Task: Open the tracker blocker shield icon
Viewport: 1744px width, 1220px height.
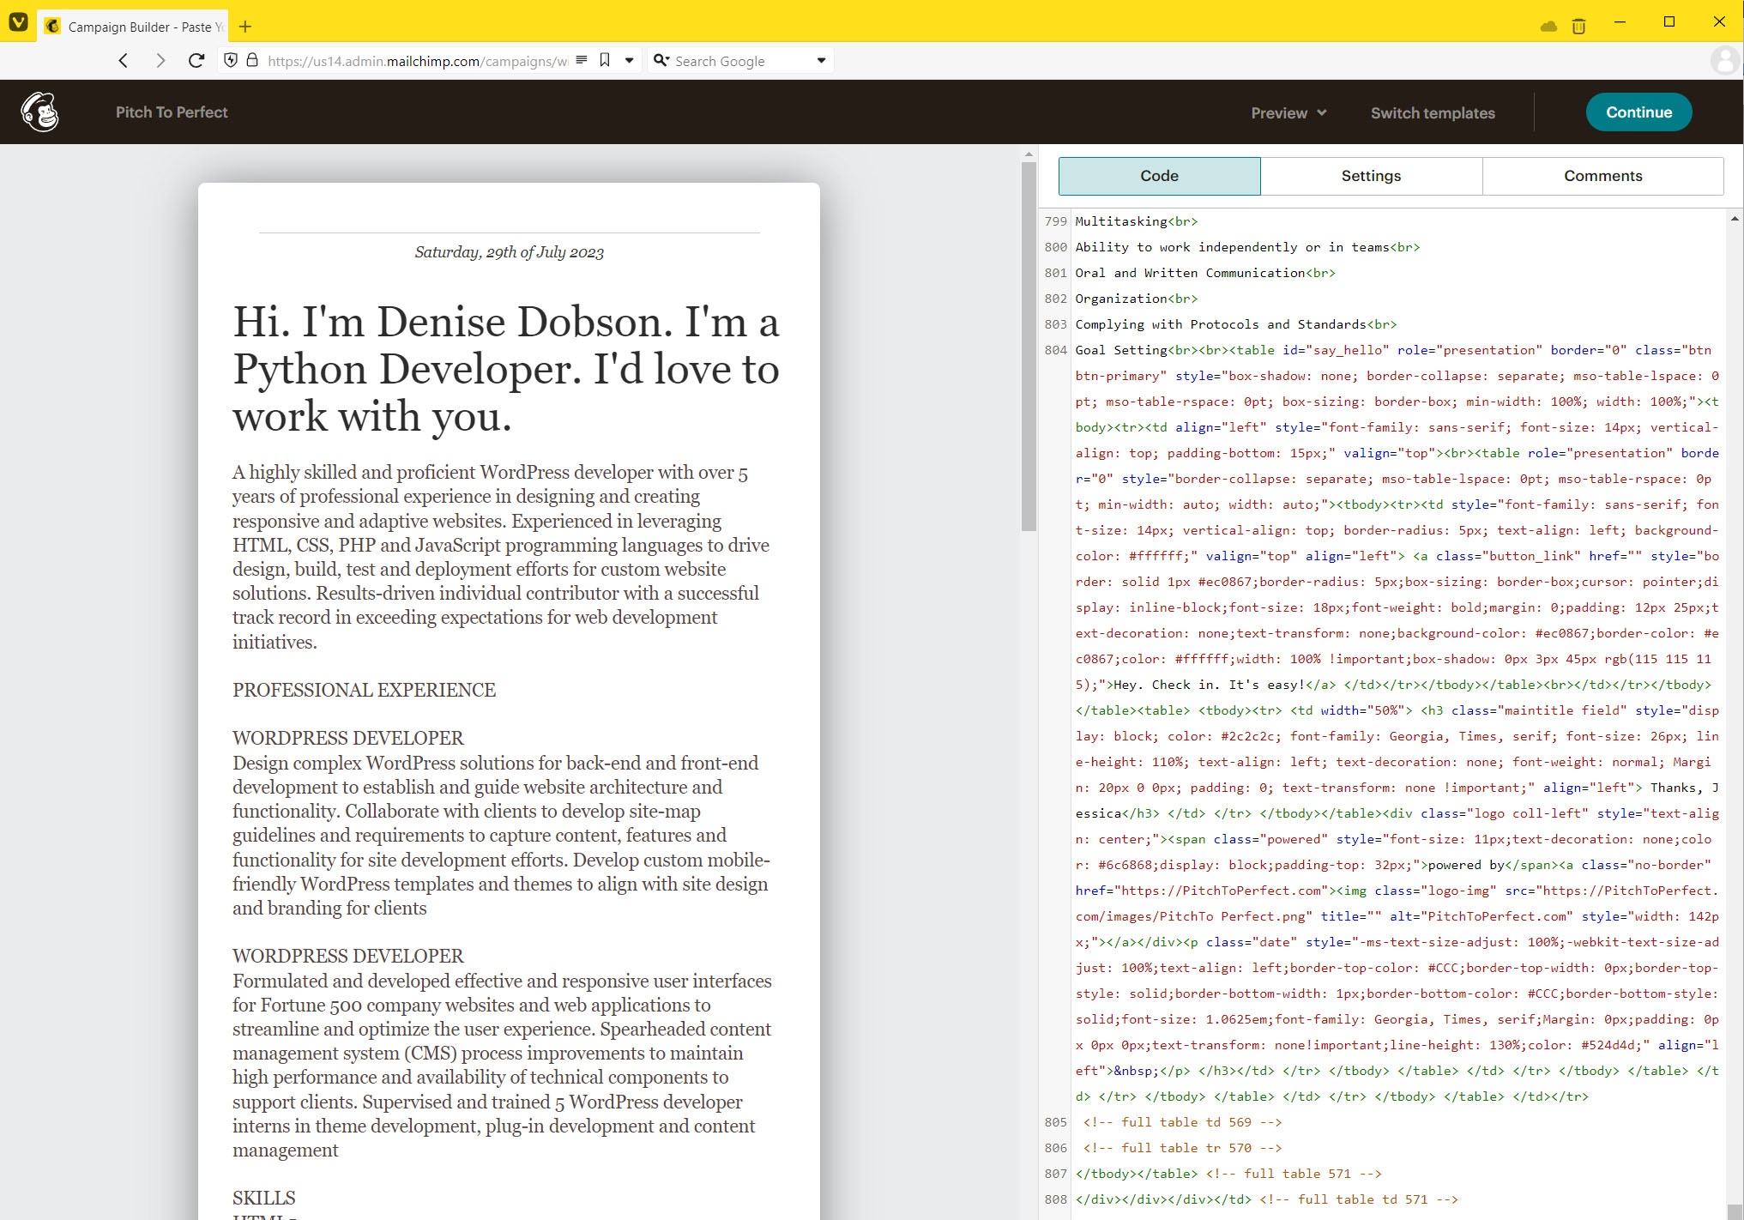Action: coord(230,61)
